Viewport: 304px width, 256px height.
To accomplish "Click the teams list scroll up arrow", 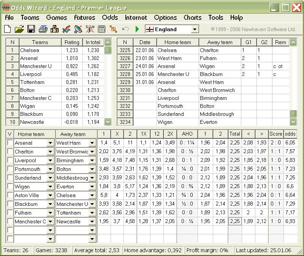I will click(x=108, y=42).
